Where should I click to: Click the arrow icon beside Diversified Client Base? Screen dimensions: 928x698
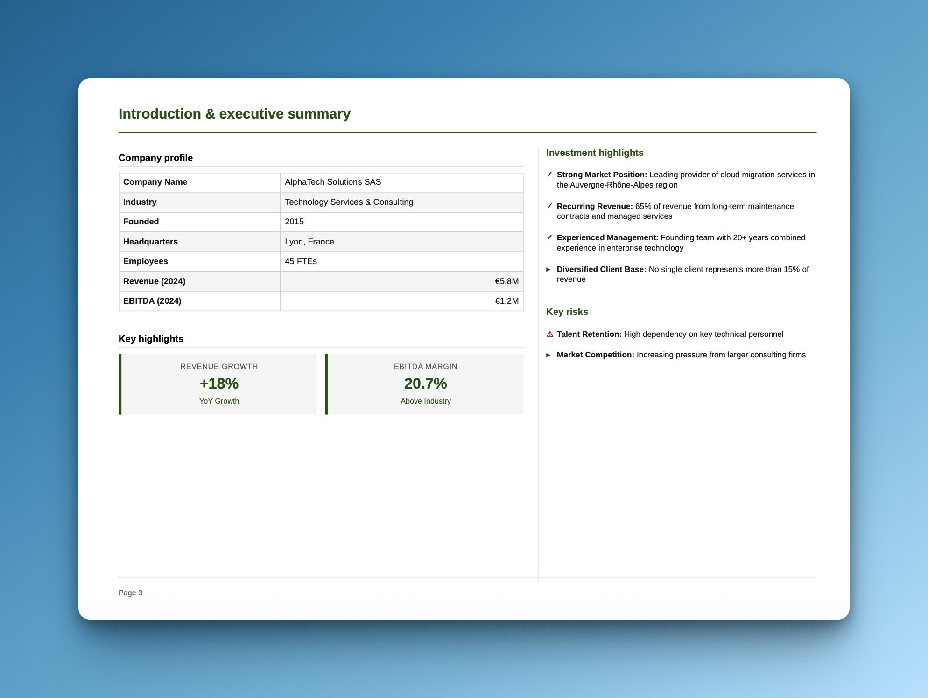click(x=550, y=269)
